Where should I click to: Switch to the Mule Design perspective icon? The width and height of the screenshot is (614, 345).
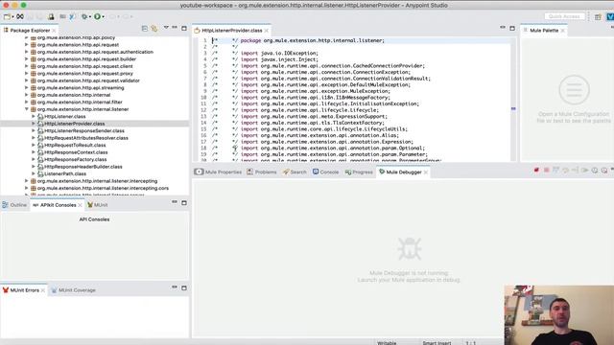[610, 17]
